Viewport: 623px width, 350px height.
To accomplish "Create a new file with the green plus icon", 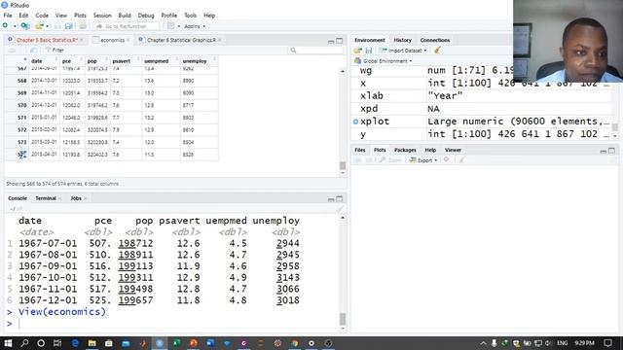I will pos(5,26).
